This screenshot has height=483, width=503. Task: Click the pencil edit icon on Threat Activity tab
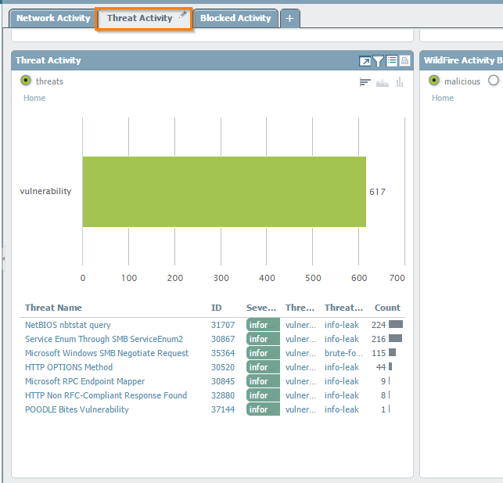(183, 14)
